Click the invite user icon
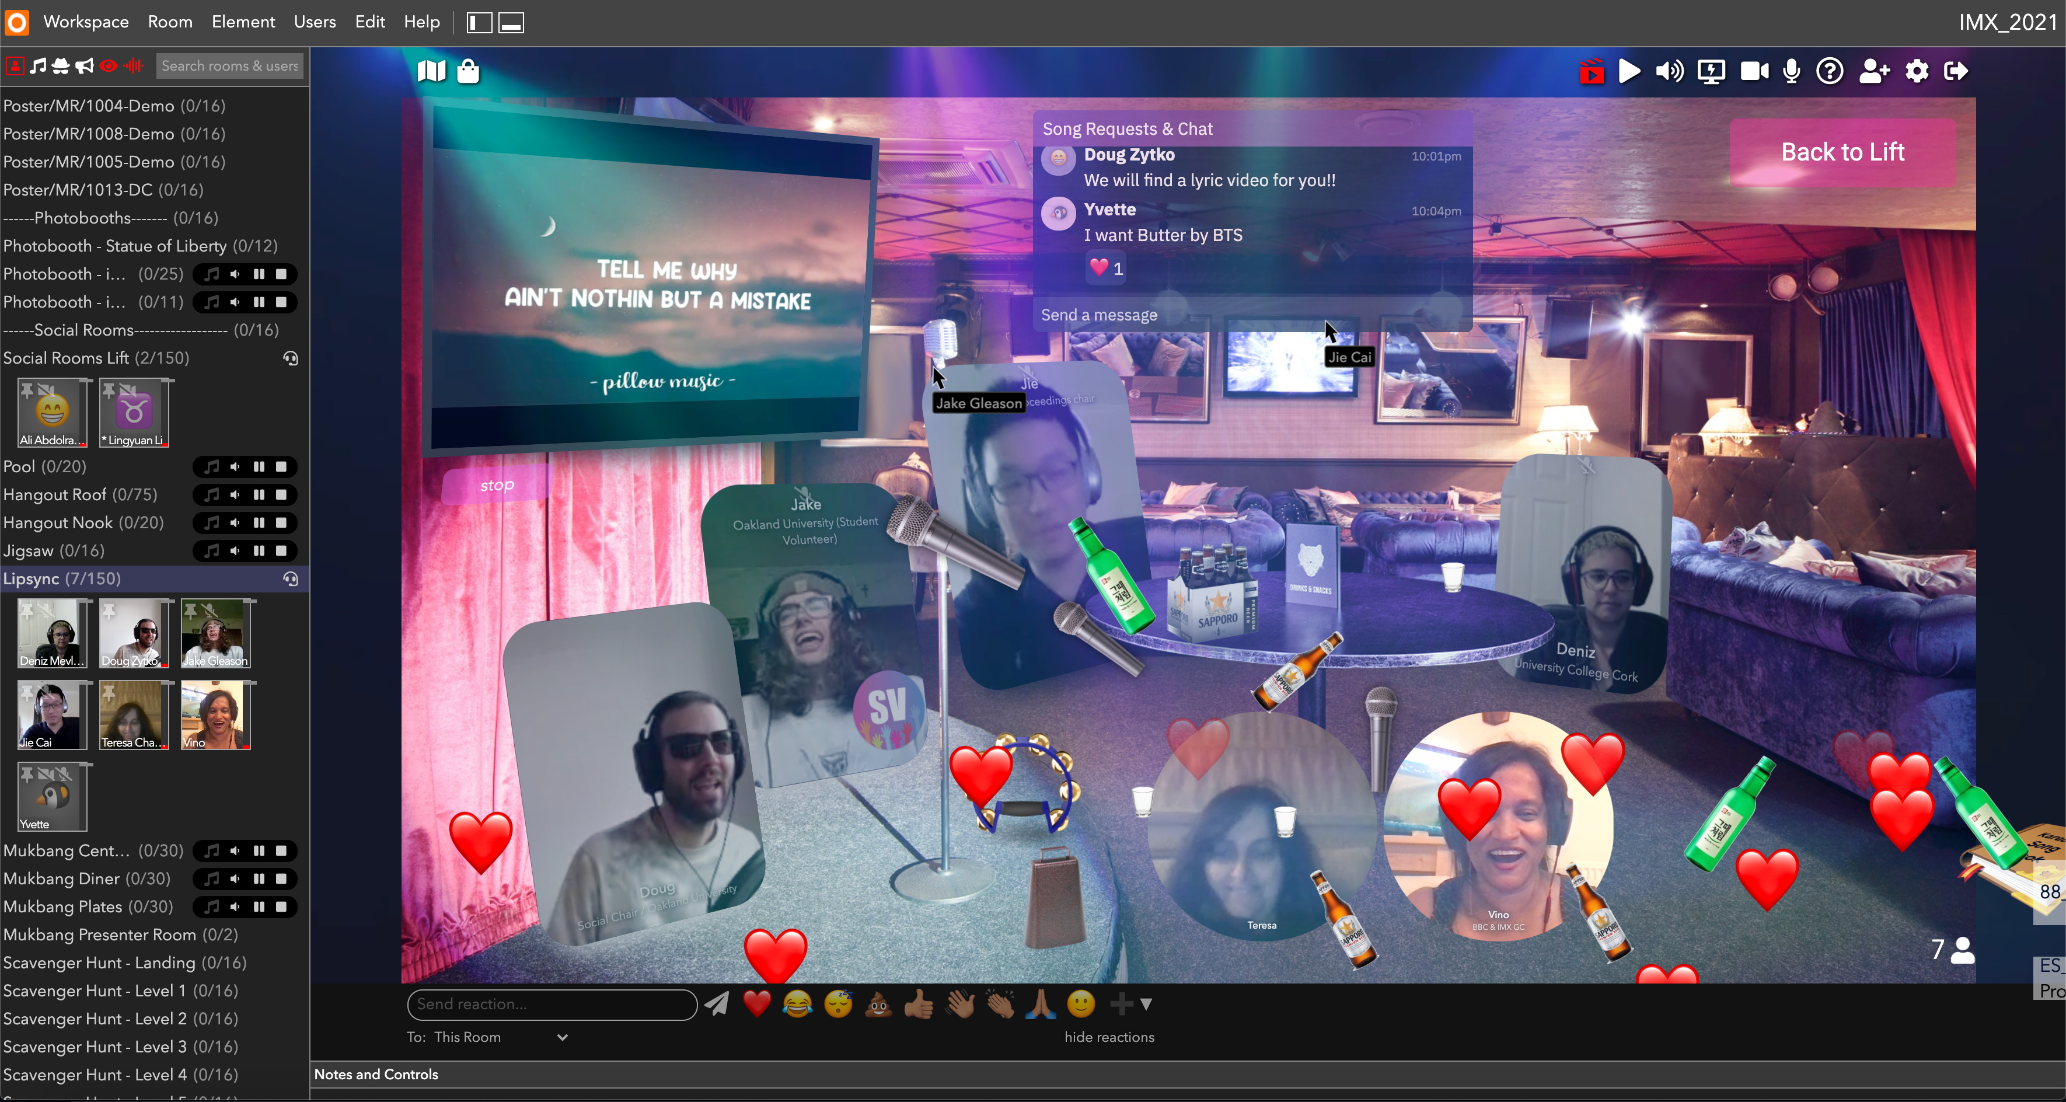Screen dimensions: 2066x1102 (1873, 71)
